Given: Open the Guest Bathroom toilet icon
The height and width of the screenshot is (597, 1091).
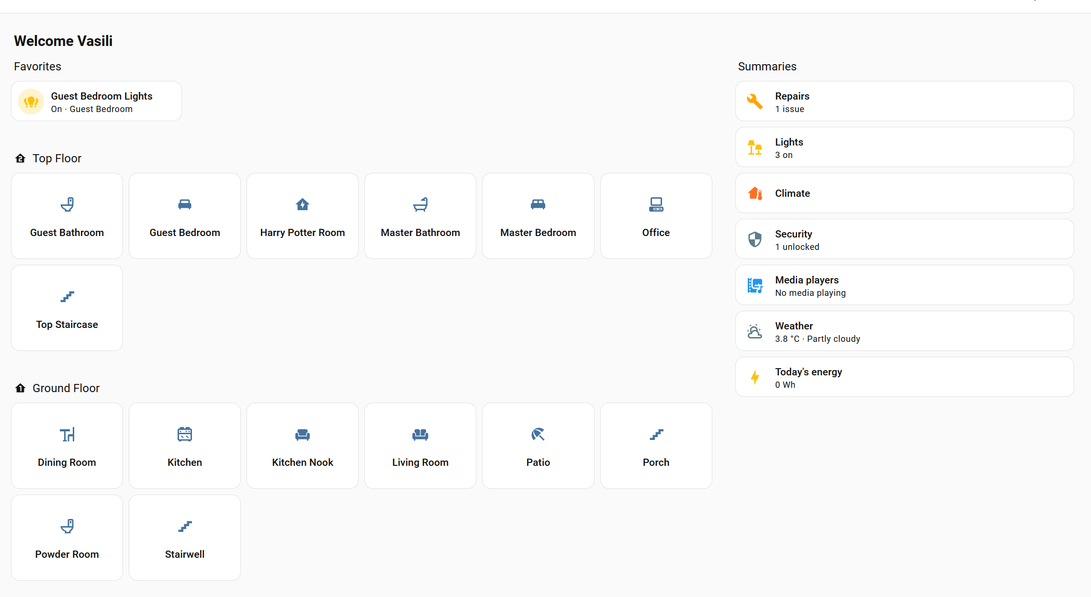Looking at the screenshot, I should click(67, 204).
